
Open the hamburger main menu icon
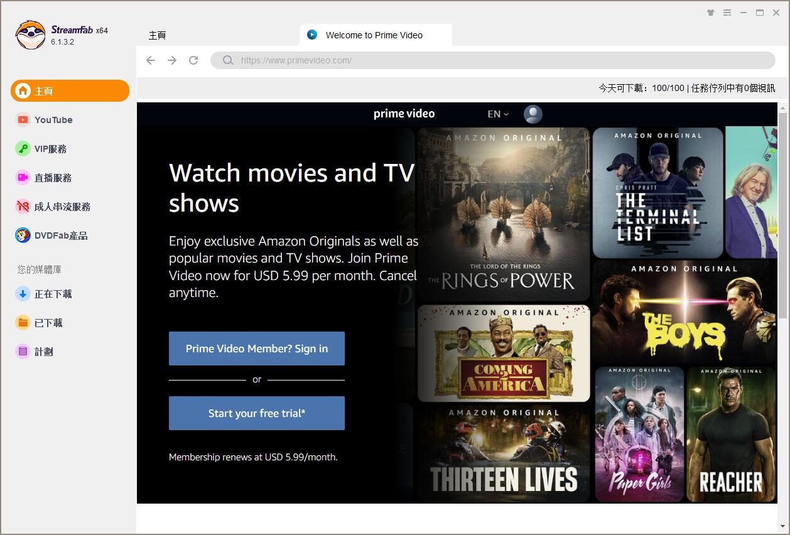(x=727, y=13)
